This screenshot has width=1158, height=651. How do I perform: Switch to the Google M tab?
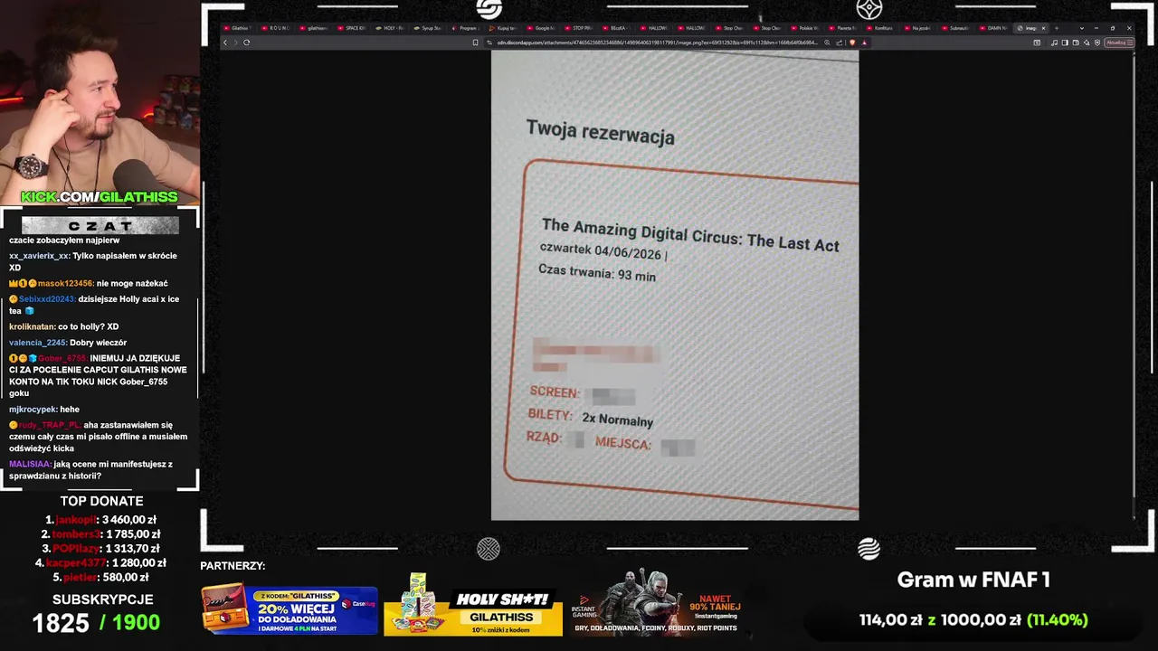tap(541, 28)
